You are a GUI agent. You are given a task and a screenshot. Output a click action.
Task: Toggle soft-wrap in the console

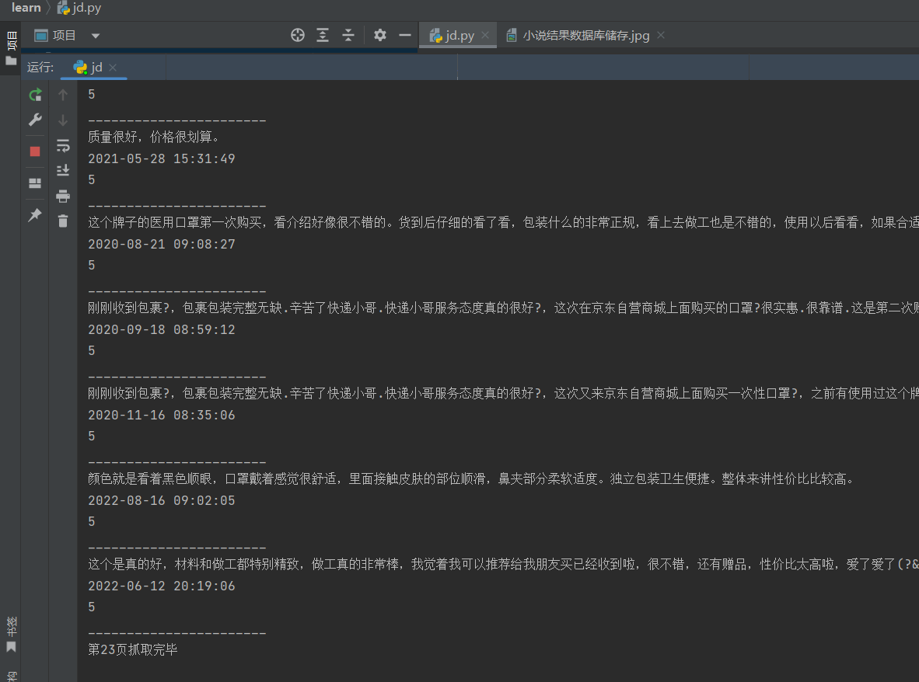[x=63, y=145]
